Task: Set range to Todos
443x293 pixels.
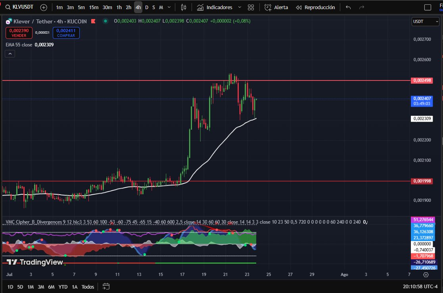Action: [88, 287]
